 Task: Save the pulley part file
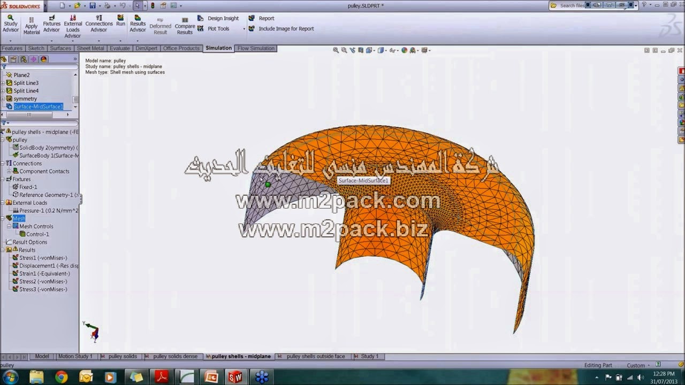(x=92, y=5)
